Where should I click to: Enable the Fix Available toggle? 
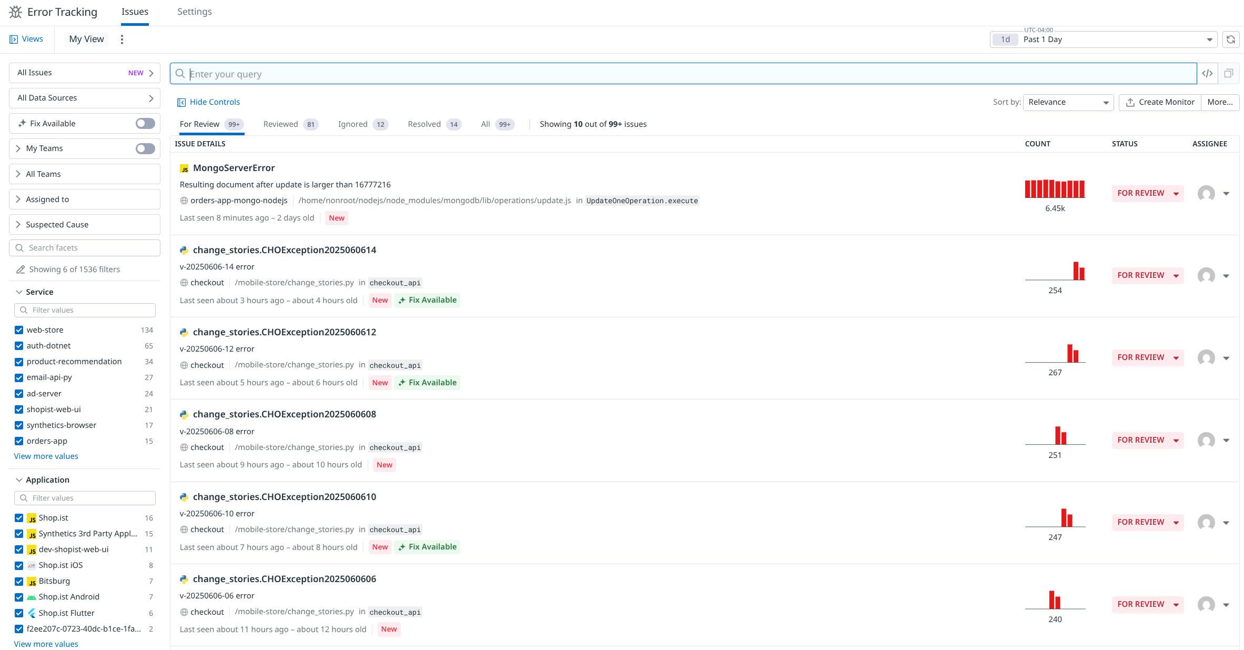click(x=145, y=123)
